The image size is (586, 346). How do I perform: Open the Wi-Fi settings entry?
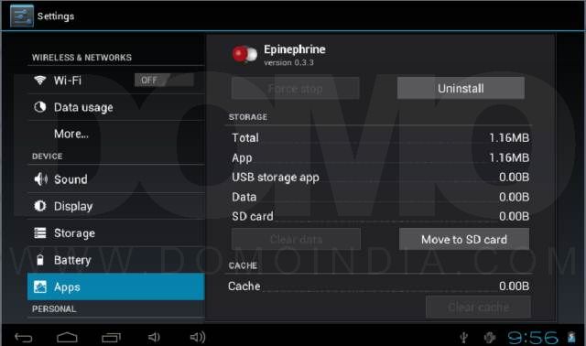[x=116, y=80]
